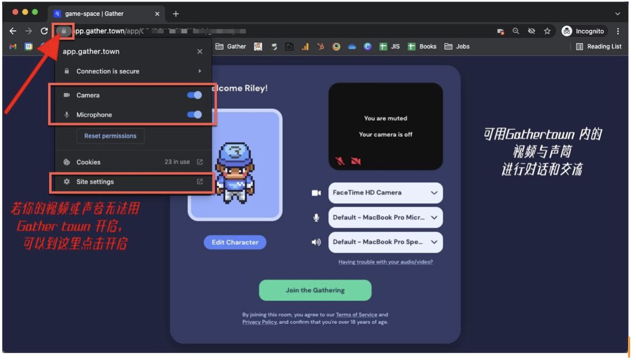Click 'Your camera is off' text
The height and width of the screenshot is (360, 636).
(385, 135)
